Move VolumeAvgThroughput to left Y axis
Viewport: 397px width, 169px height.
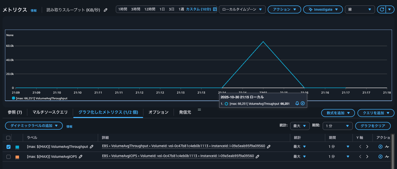[360, 147]
